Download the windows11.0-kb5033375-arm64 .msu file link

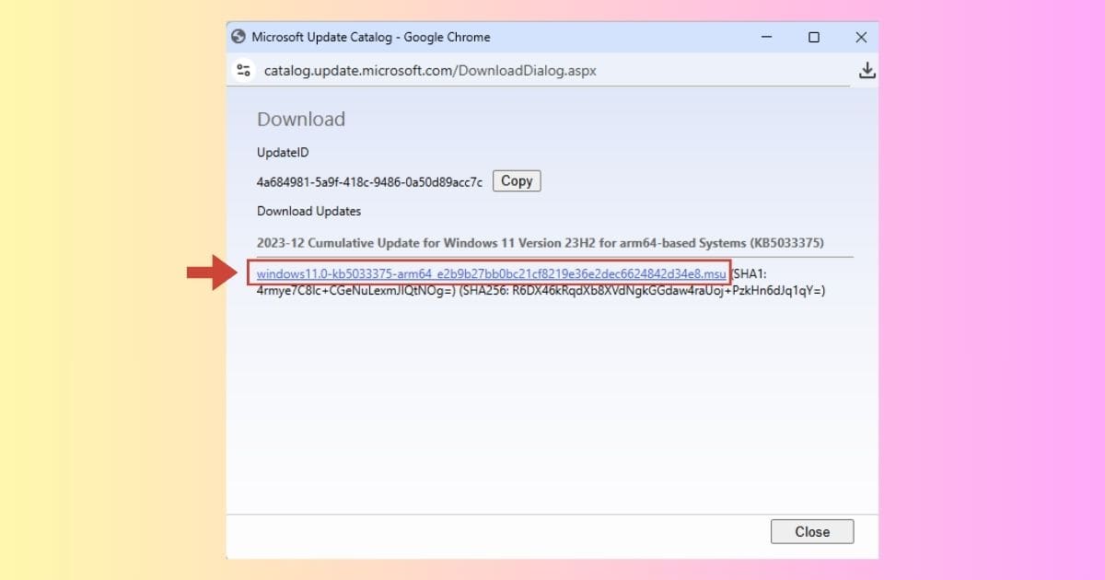491,273
